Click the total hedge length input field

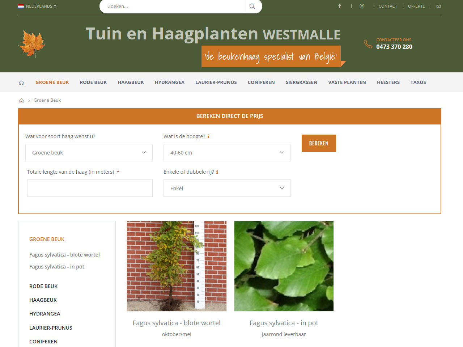[90, 188]
